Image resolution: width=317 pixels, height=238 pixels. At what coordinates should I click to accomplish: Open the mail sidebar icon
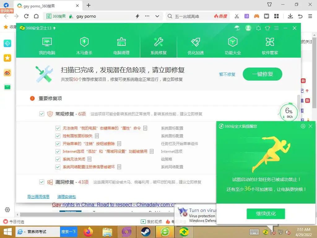pyautogui.click(x=7, y=87)
